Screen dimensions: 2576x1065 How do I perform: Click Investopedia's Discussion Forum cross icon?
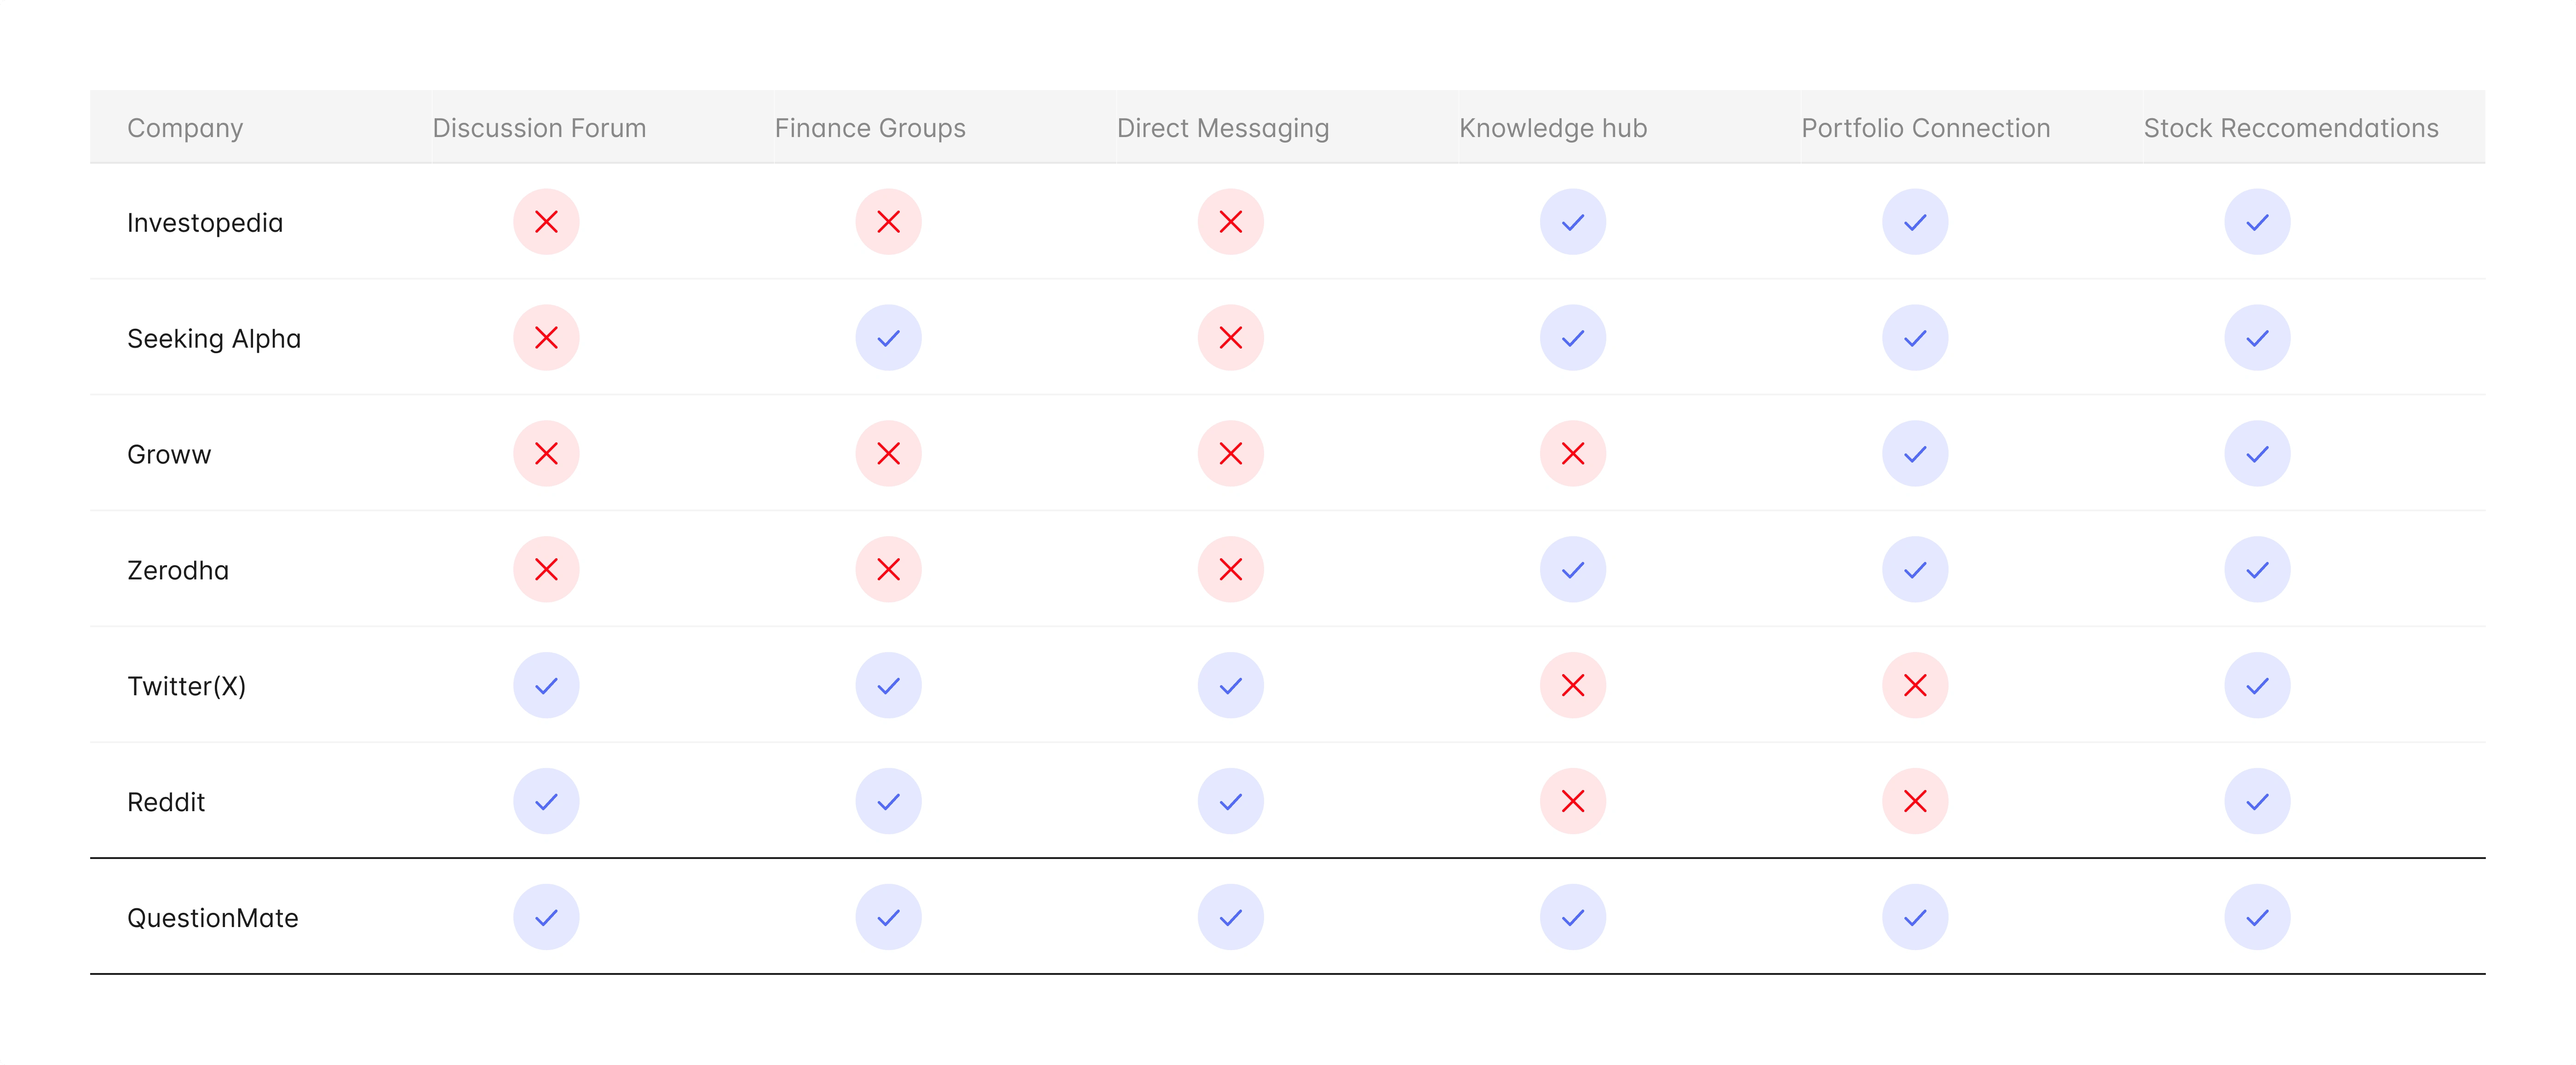546,222
